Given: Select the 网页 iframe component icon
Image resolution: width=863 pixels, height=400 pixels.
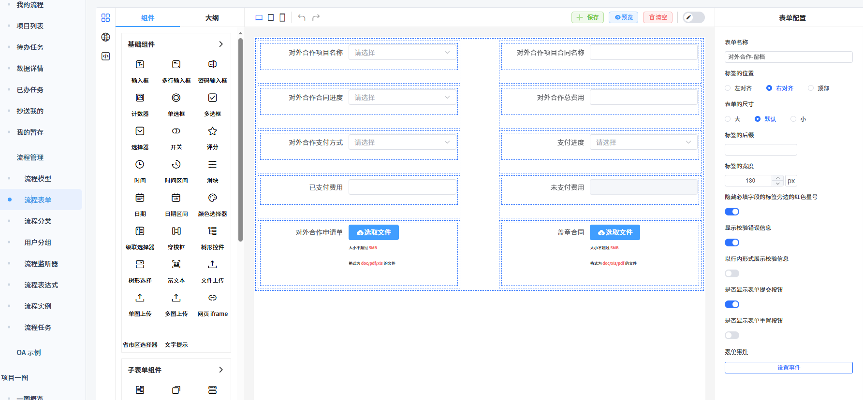Looking at the screenshot, I should (212, 298).
